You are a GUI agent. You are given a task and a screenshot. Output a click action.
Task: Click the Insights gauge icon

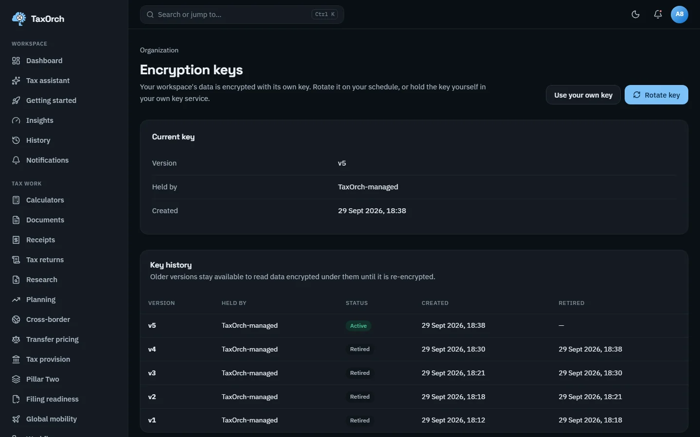point(16,120)
